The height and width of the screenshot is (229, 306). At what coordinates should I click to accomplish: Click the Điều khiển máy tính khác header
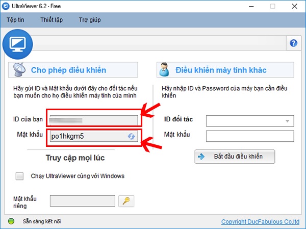(225, 70)
